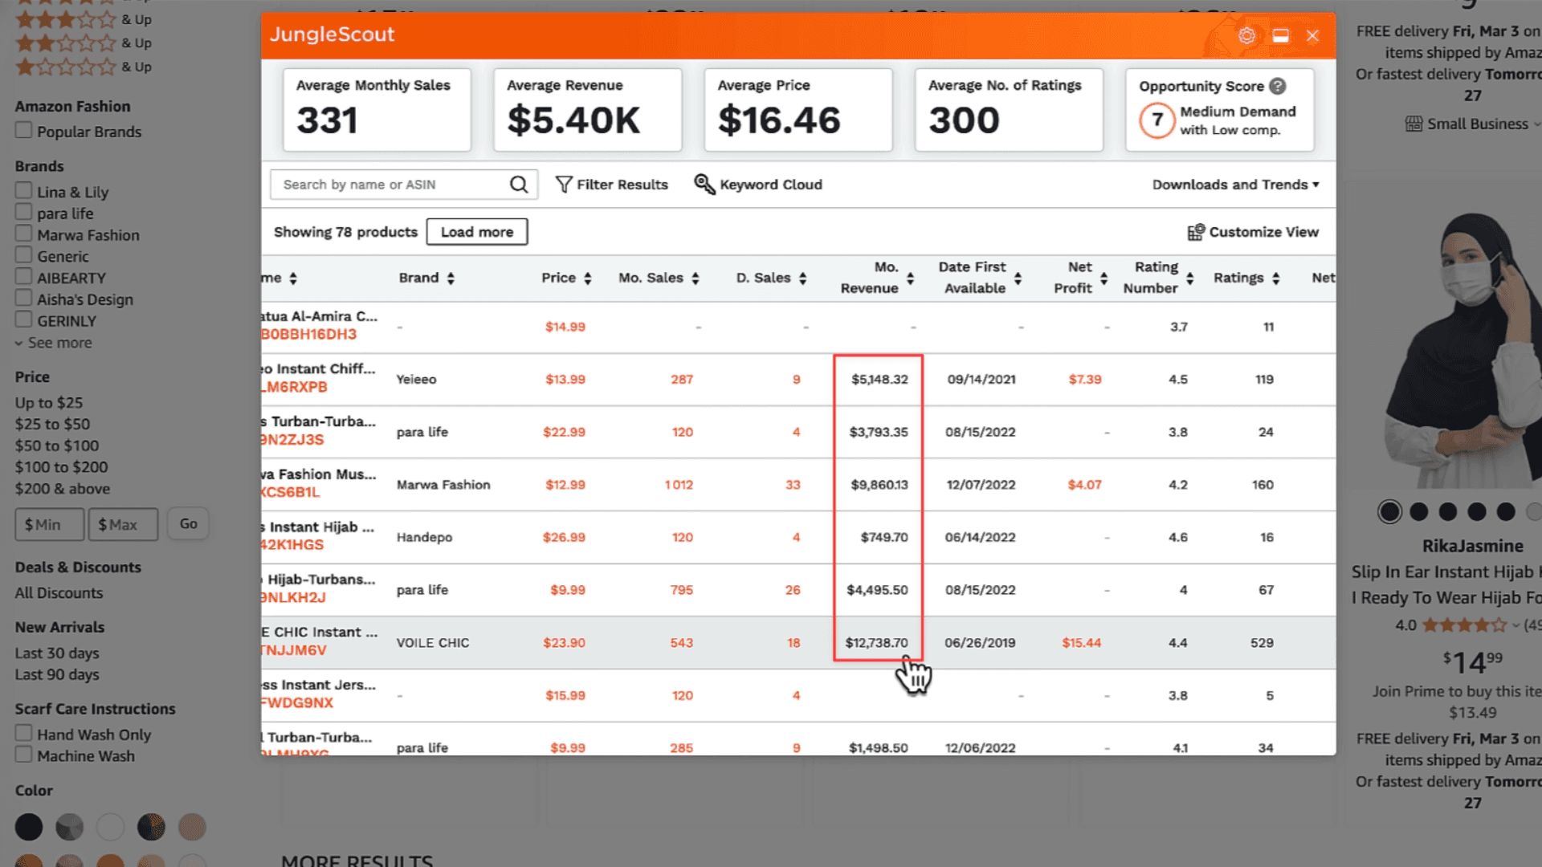1542x867 pixels.
Task: Select white color swatch filter
Action: [x=110, y=827]
